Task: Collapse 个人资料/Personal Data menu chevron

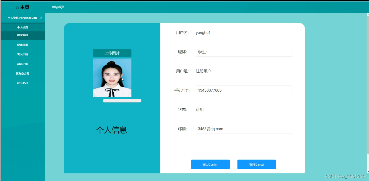Action: [x=41, y=18]
